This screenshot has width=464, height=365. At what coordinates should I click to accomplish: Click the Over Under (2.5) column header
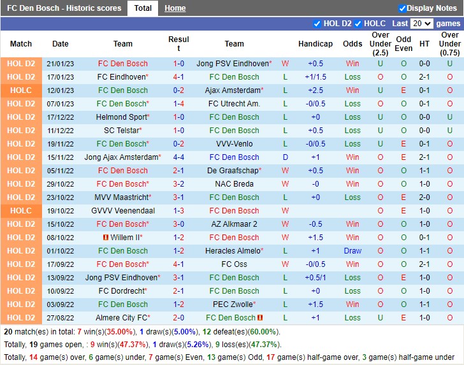click(381, 44)
